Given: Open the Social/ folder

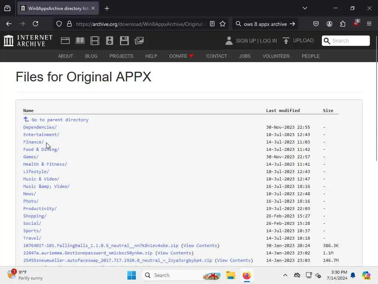Looking at the screenshot, I should (x=32, y=223).
